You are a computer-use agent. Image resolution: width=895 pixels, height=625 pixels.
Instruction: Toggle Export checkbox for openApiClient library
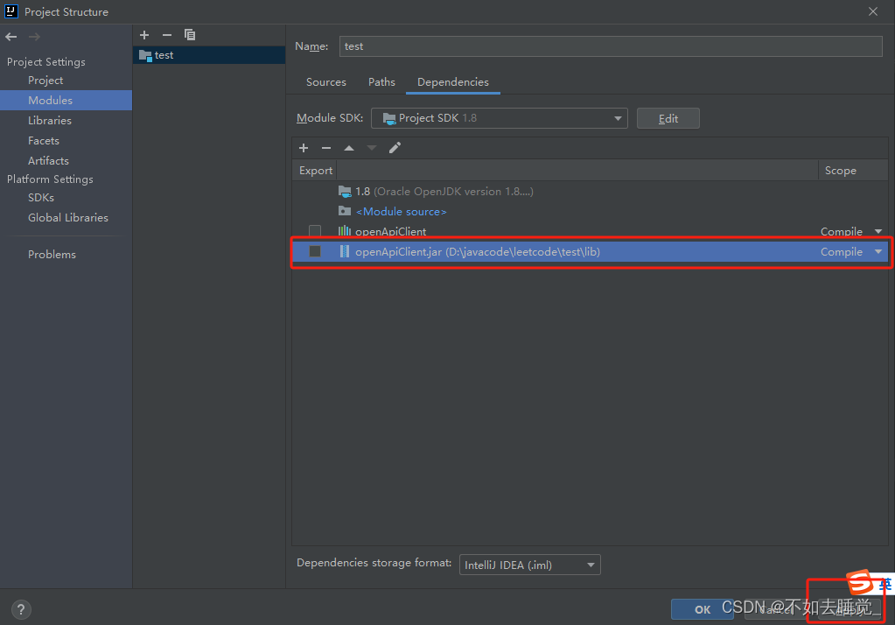(x=314, y=231)
